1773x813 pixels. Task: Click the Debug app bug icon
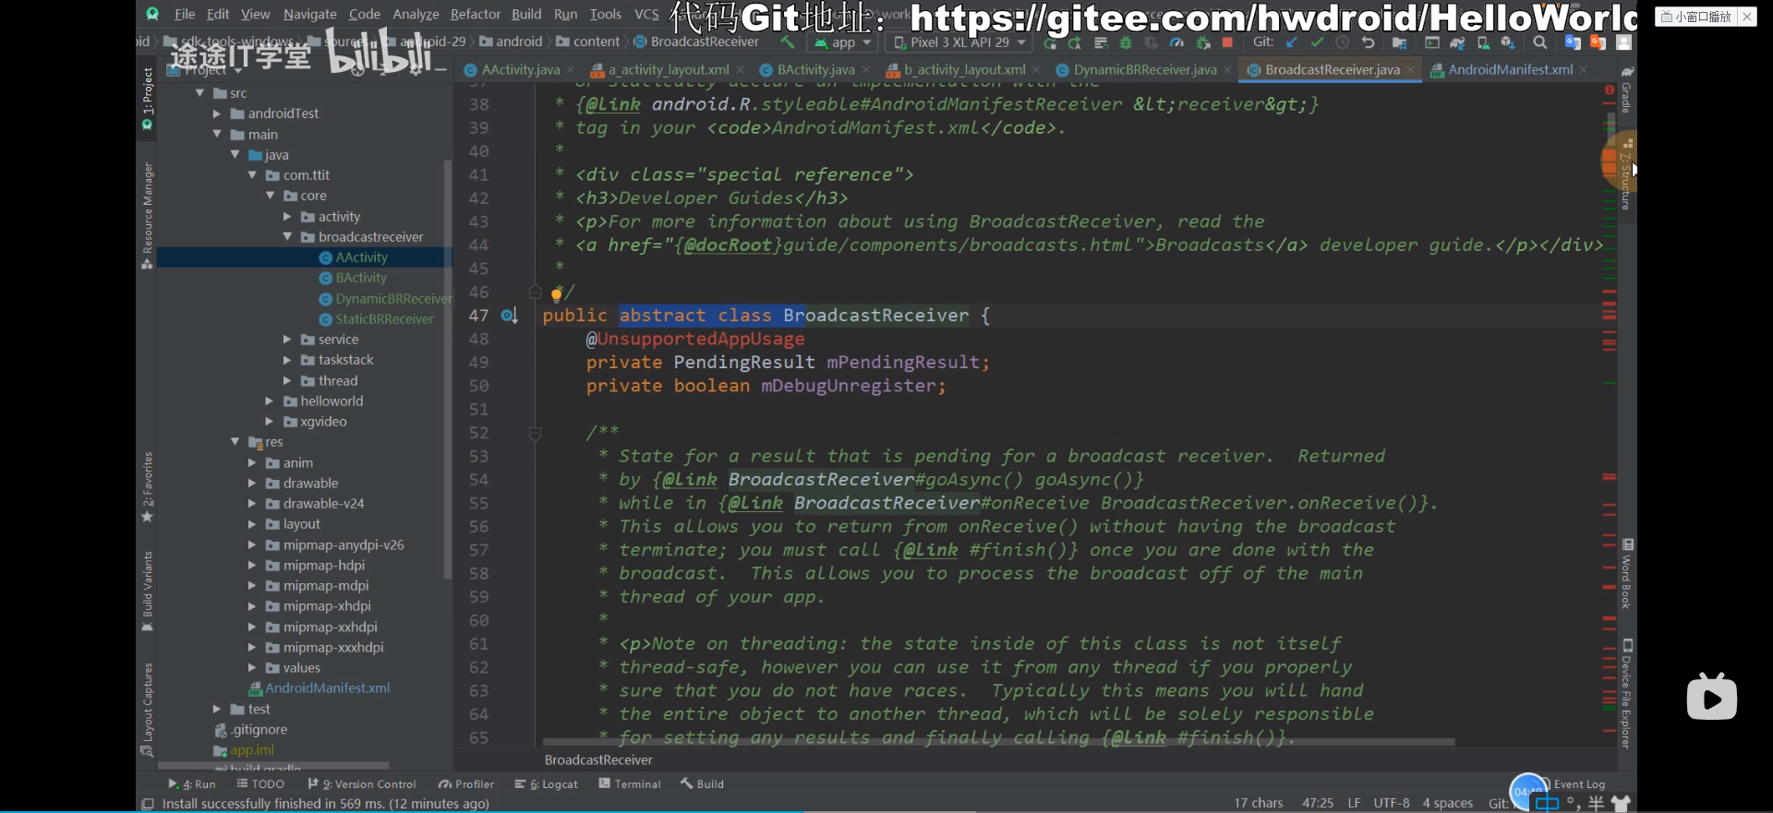[x=1126, y=42]
